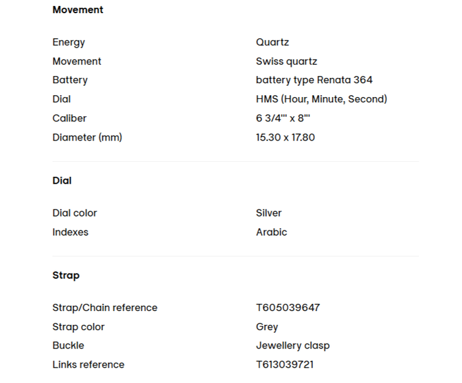Click the Jewellery clasp buckle value

click(x=292, y=345)
